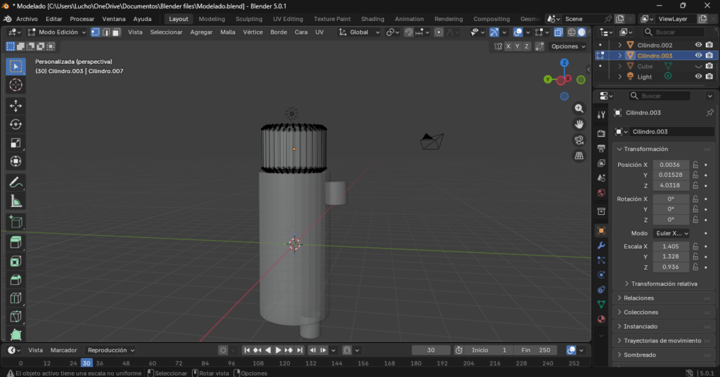Open the Archivo menu

(x=27, y=19)
